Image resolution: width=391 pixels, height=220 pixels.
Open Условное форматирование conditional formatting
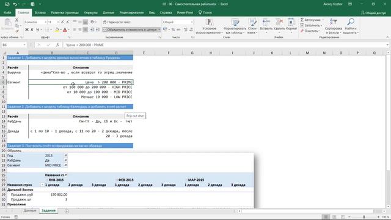(x=209, y=26)
